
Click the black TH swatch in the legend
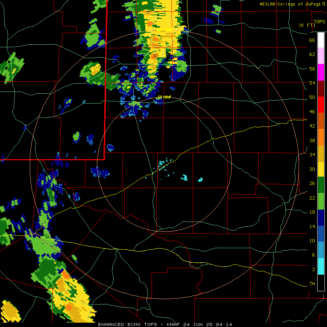(x=321, y=283)
